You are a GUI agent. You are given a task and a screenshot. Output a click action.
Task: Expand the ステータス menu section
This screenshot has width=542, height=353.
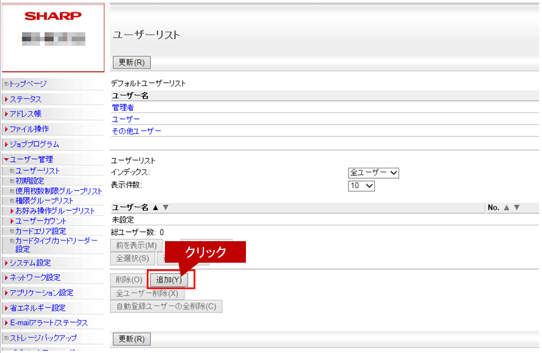click(x=26, y=99)
